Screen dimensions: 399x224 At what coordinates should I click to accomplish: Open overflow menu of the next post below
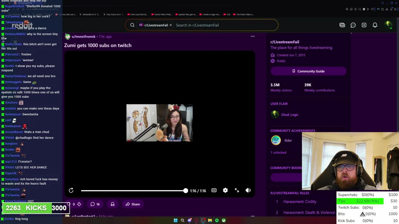coord(253,216)
